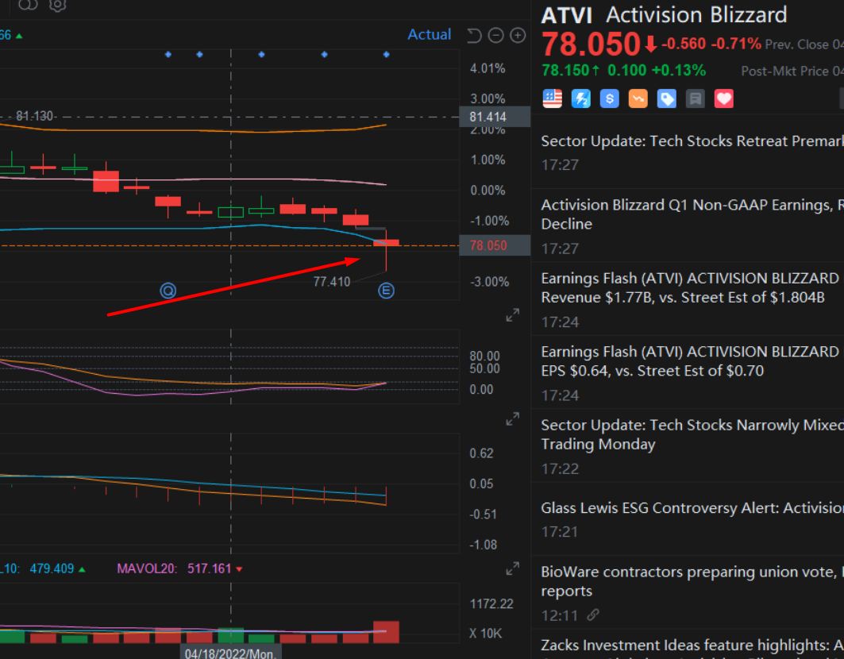The width and height of the screenshot is (844, 659).
Task: Click the 479.409 MAVOL10 value
Action: tap(52, 568)
